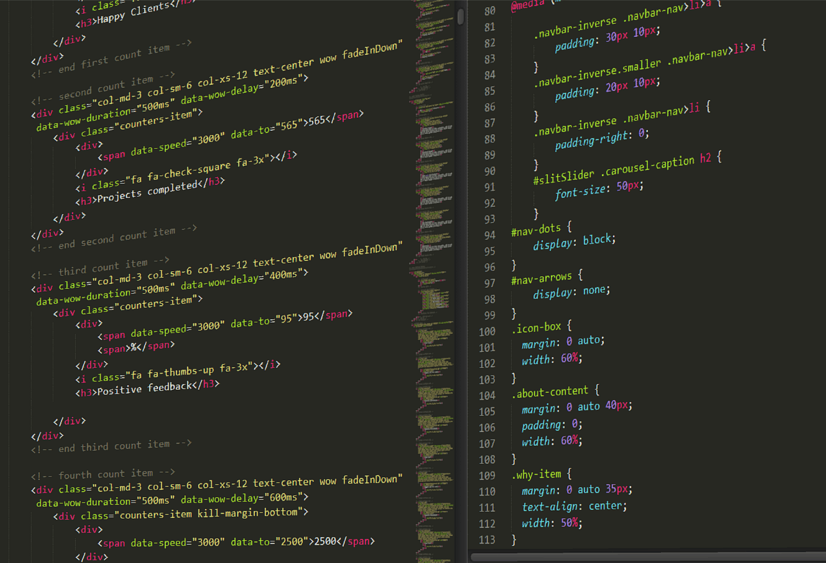Viewport: 826px width, 563px height.
Task: Click the 'end first count item' comment
Action: click(x=111, y=59)
